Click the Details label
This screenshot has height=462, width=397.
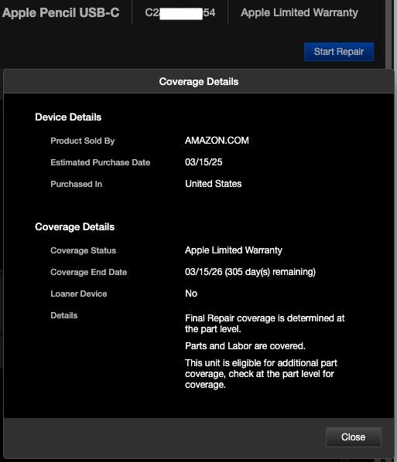click(64, 315)
